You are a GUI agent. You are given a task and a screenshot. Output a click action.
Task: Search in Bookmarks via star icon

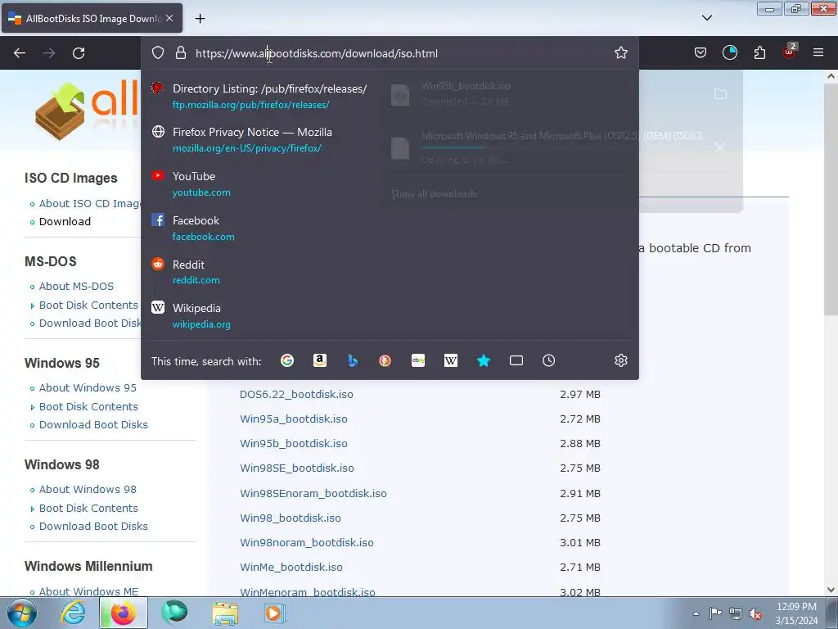coord(484,360)
